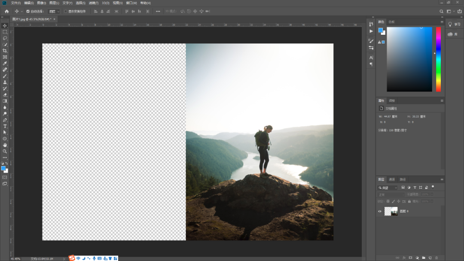Open the Character panel icon
The height and width of the screenshot is (261, 464).
(371, 58)
